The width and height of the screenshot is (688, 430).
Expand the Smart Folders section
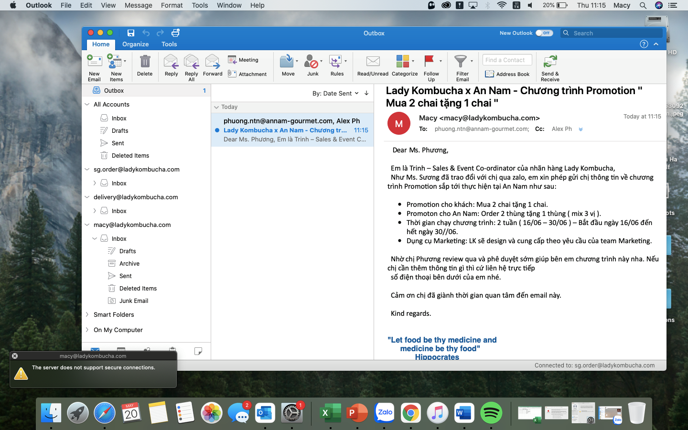87,314
